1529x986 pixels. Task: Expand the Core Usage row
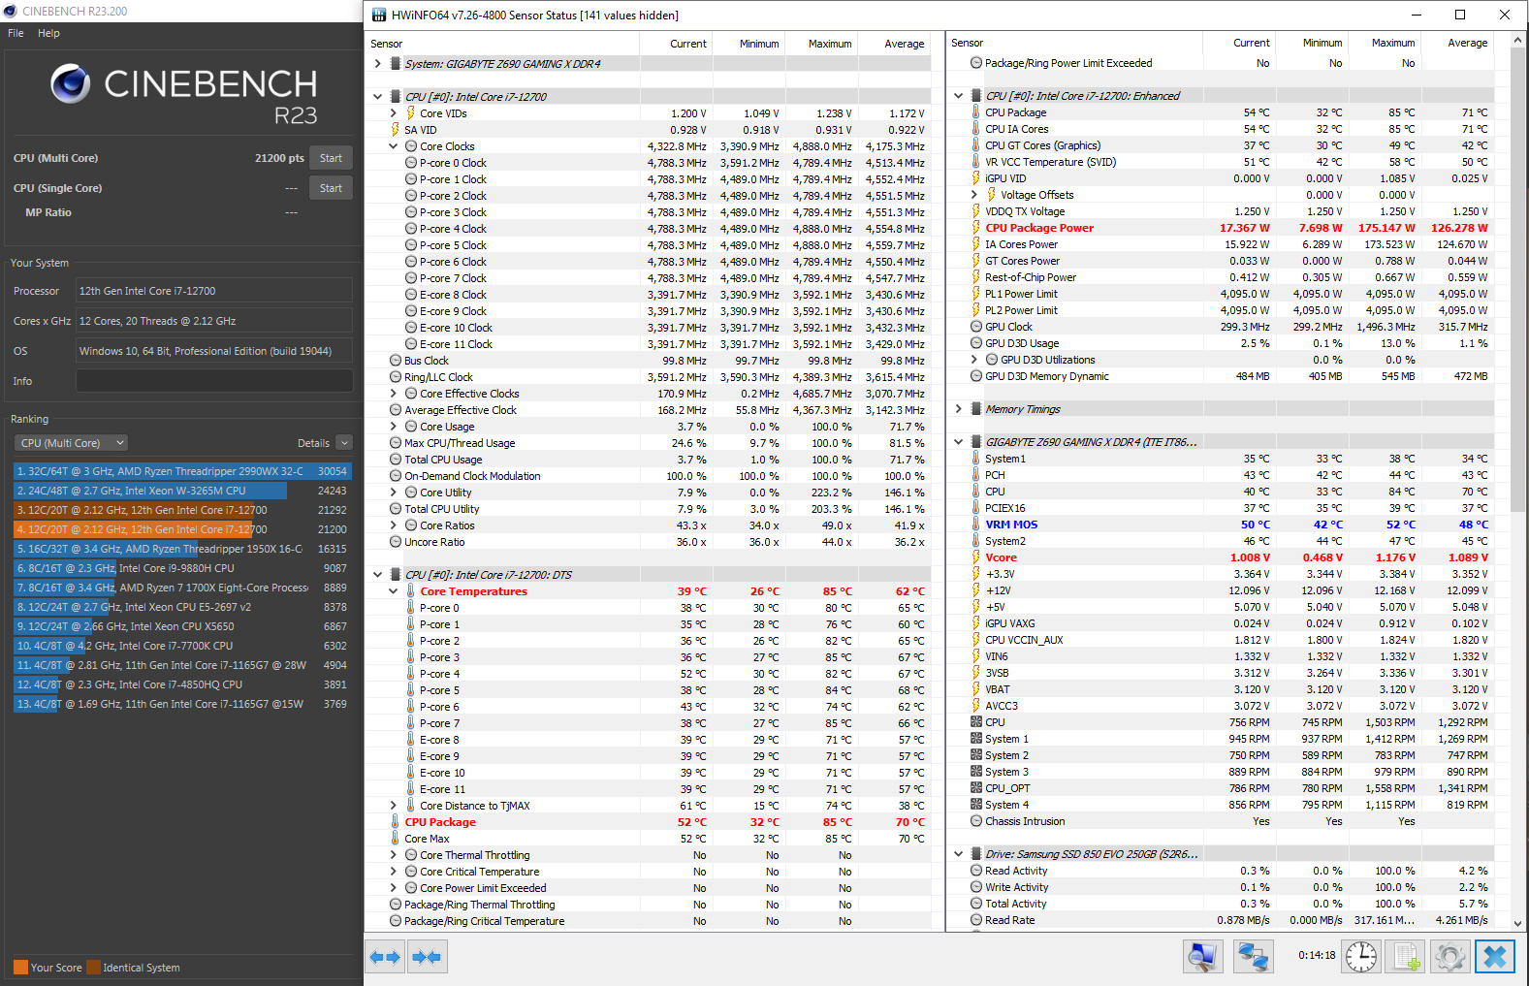(x=393, y=427)
